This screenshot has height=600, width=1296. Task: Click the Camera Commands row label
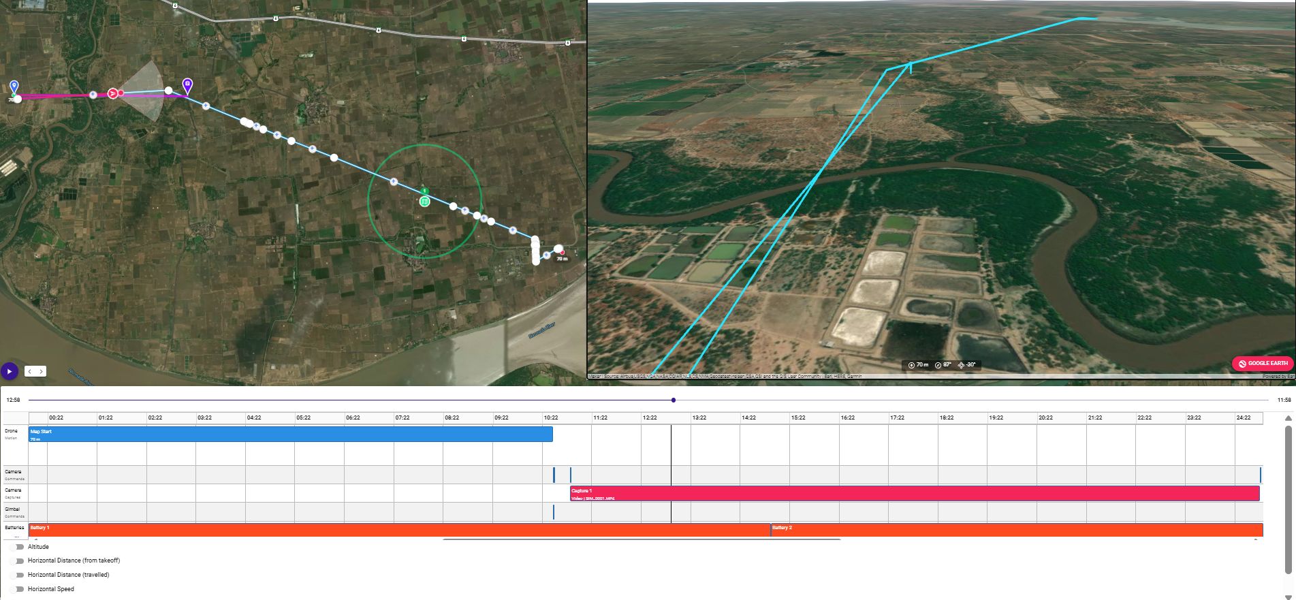(x=14, y=475)
